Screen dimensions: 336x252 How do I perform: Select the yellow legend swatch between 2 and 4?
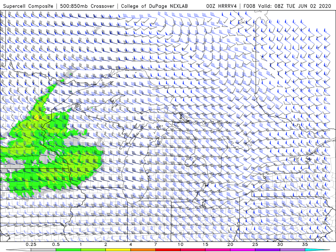[118, 250]
